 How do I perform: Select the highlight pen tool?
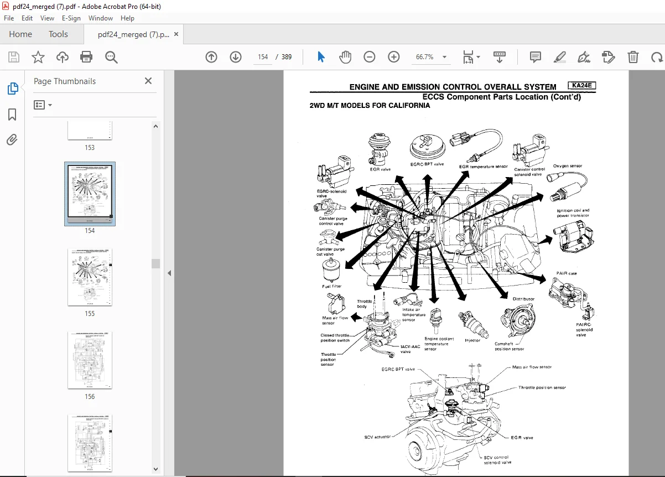point(560,57)
